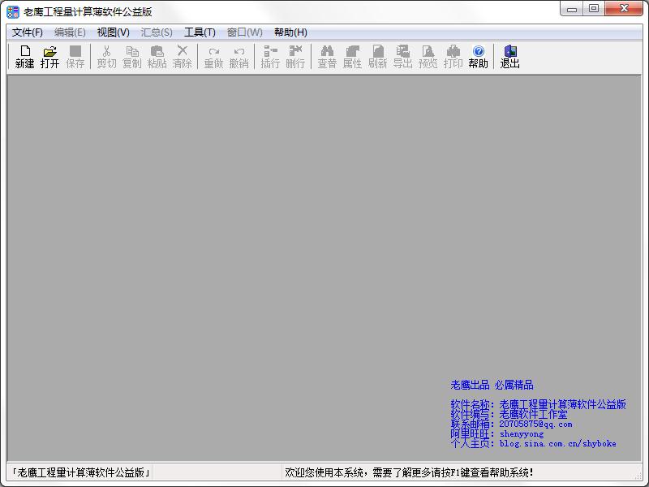649x487 pixels.
Task: Click the 粘贴 (Paste) toolbar icon
Action: 157,57
